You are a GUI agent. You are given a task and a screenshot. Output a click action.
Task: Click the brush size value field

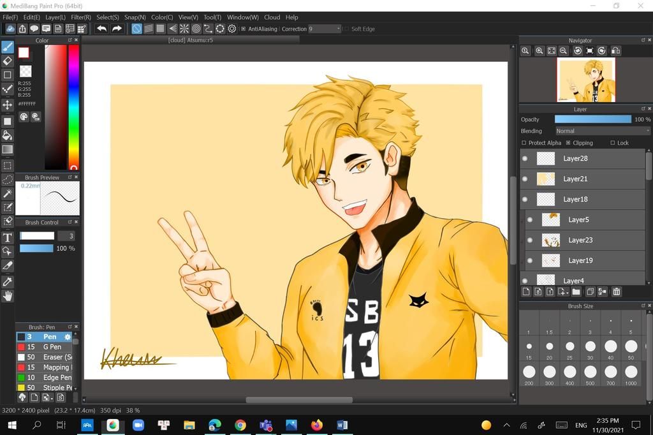66,236
